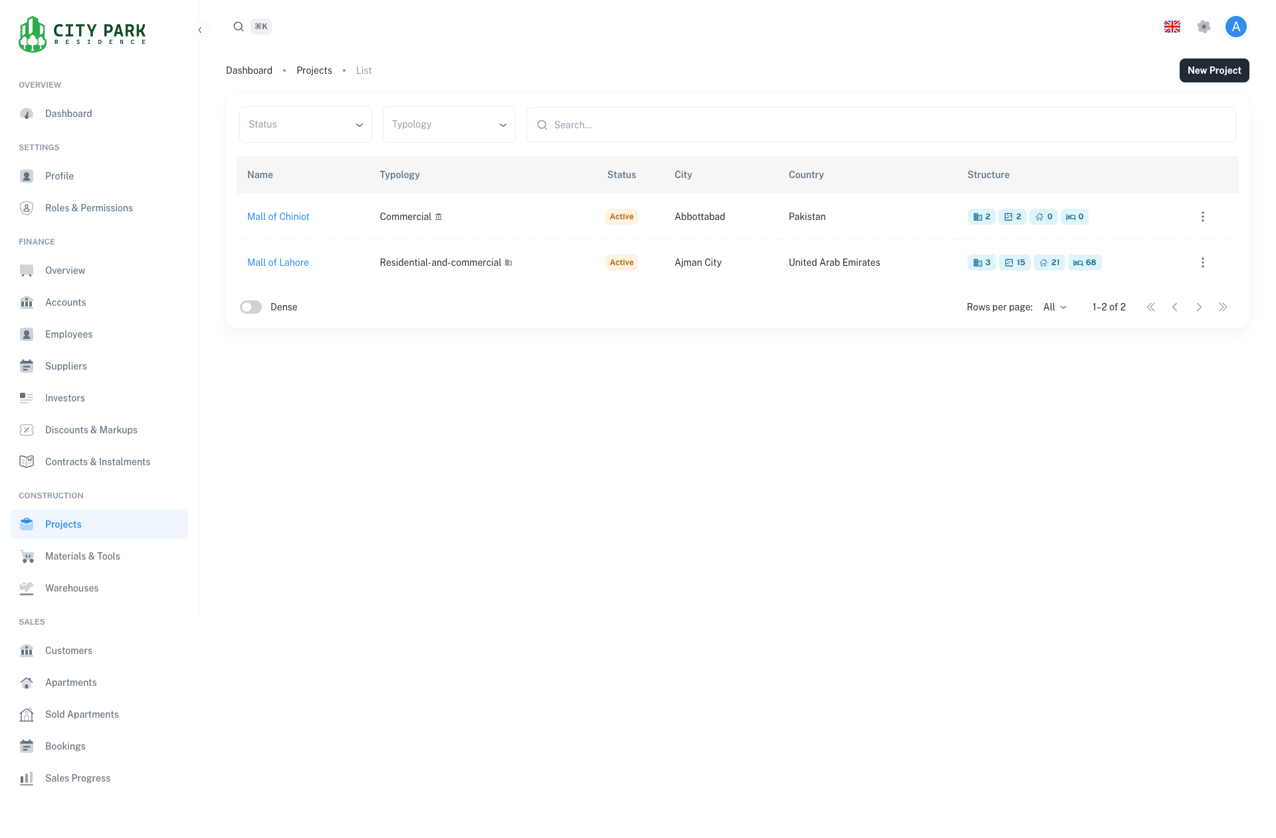Toggle the Dense switch
This screenshot has height=838, width=1276.
[251, 307]
